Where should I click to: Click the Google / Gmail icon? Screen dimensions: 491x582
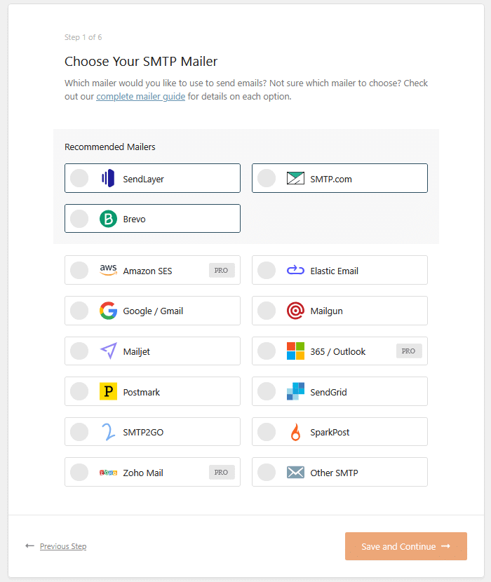(x=108, y=311)
